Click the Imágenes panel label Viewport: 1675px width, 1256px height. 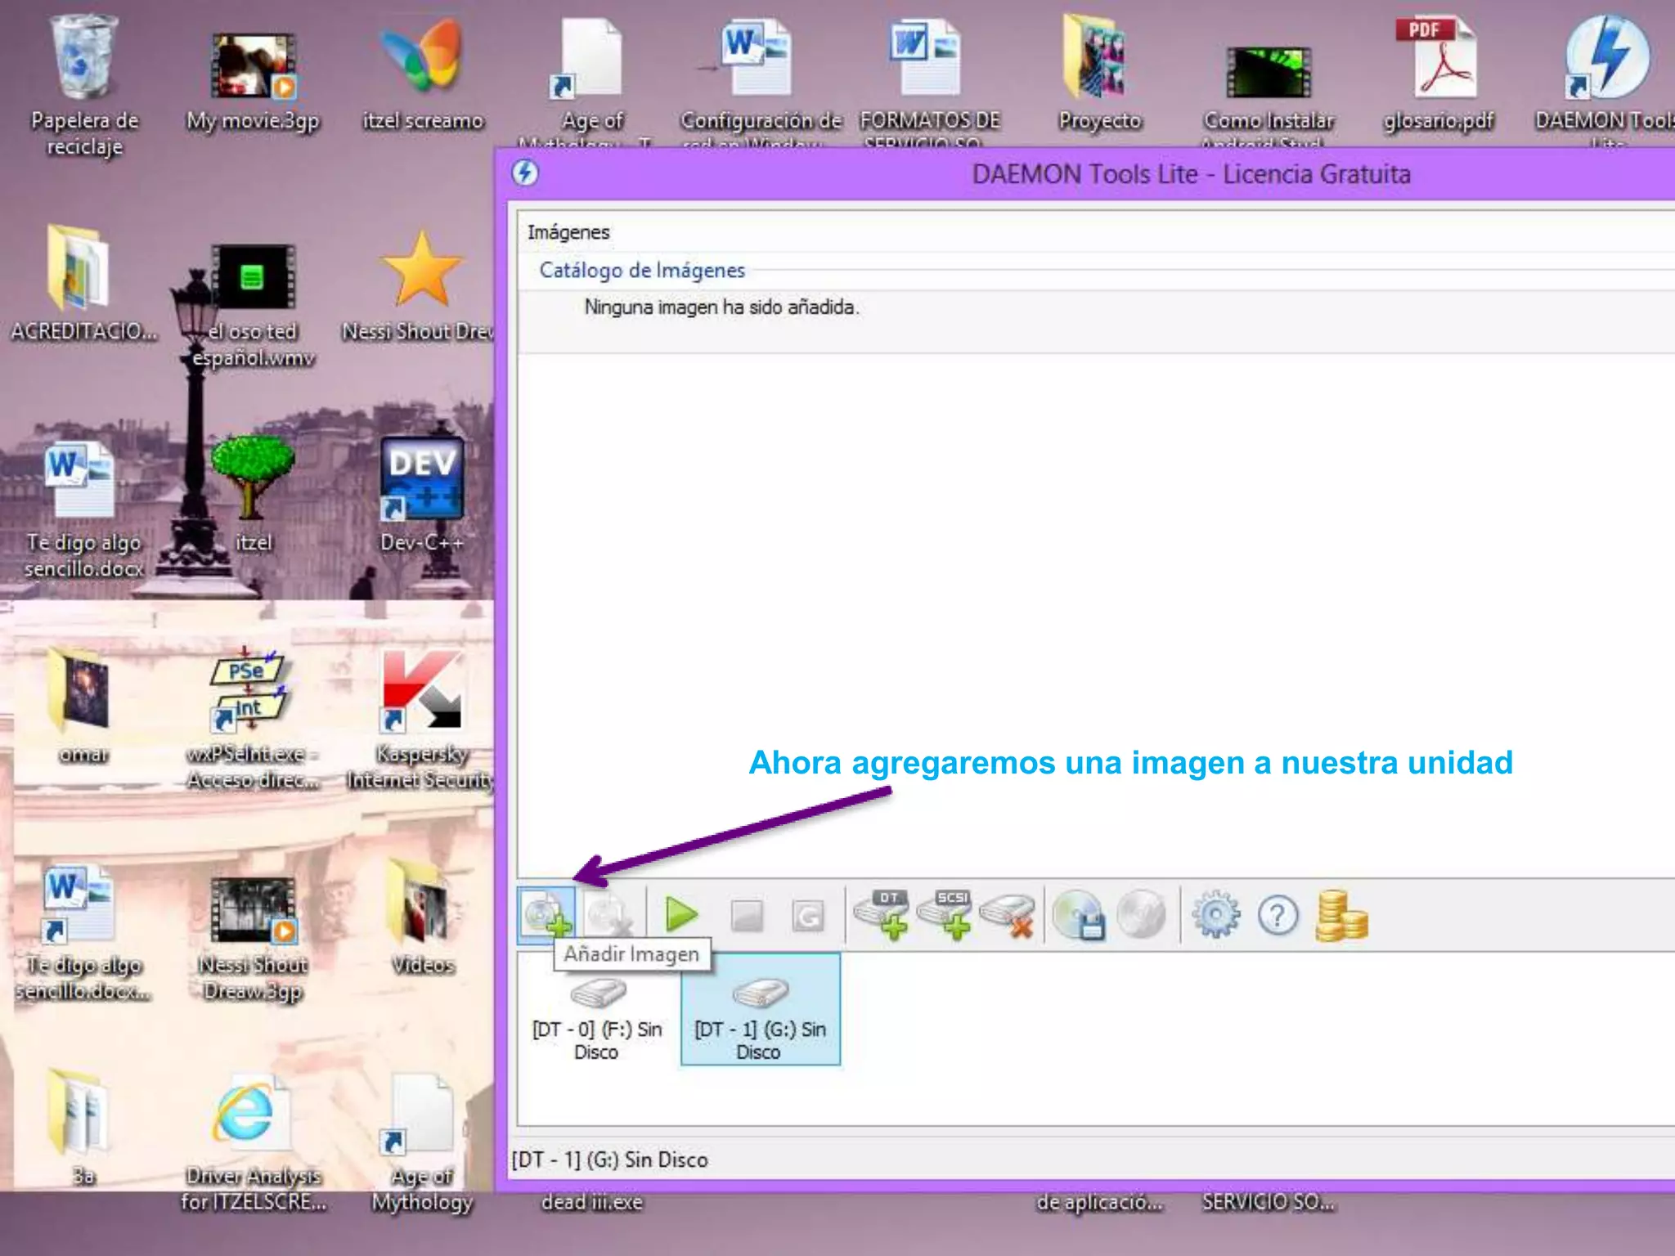click(568, 232)
